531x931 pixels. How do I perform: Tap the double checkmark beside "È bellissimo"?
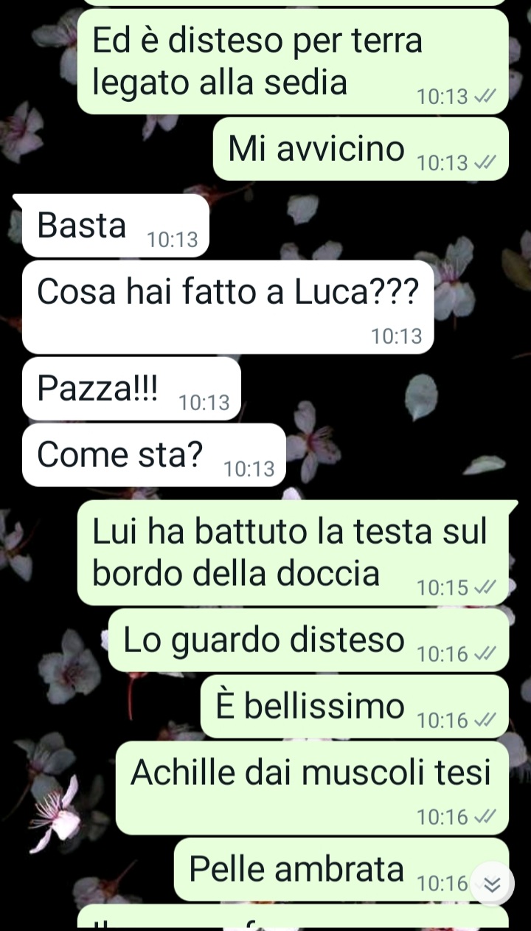[485, 720]
